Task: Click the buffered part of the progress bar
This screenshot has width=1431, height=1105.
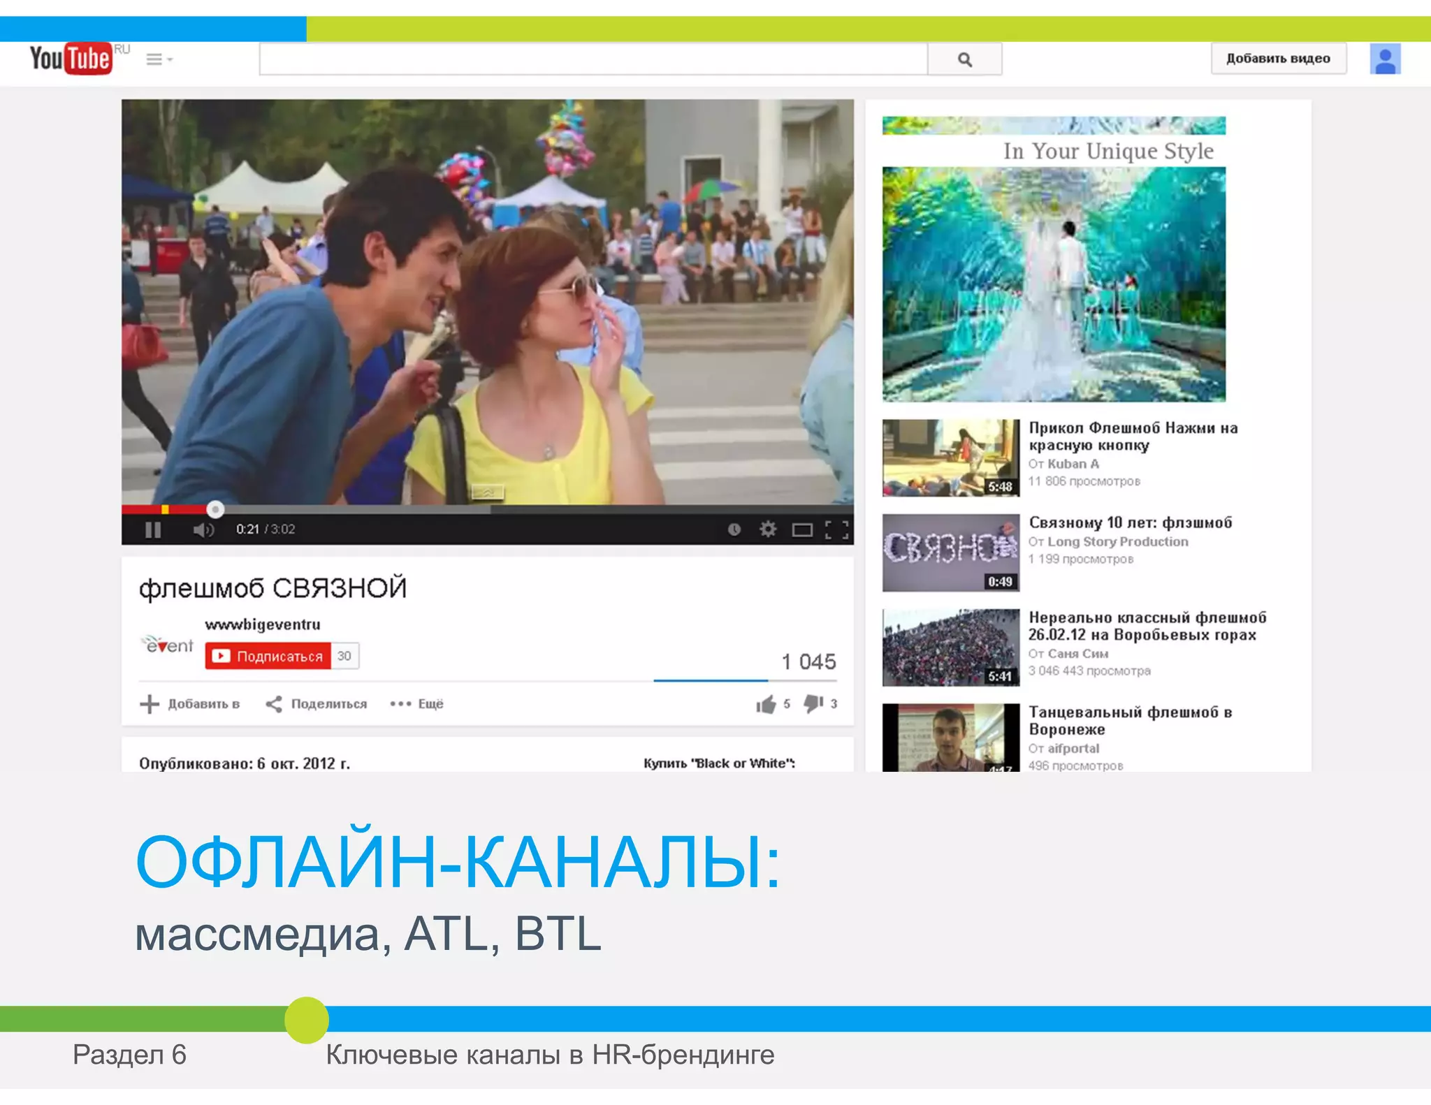Action: [x=356, y=510]
